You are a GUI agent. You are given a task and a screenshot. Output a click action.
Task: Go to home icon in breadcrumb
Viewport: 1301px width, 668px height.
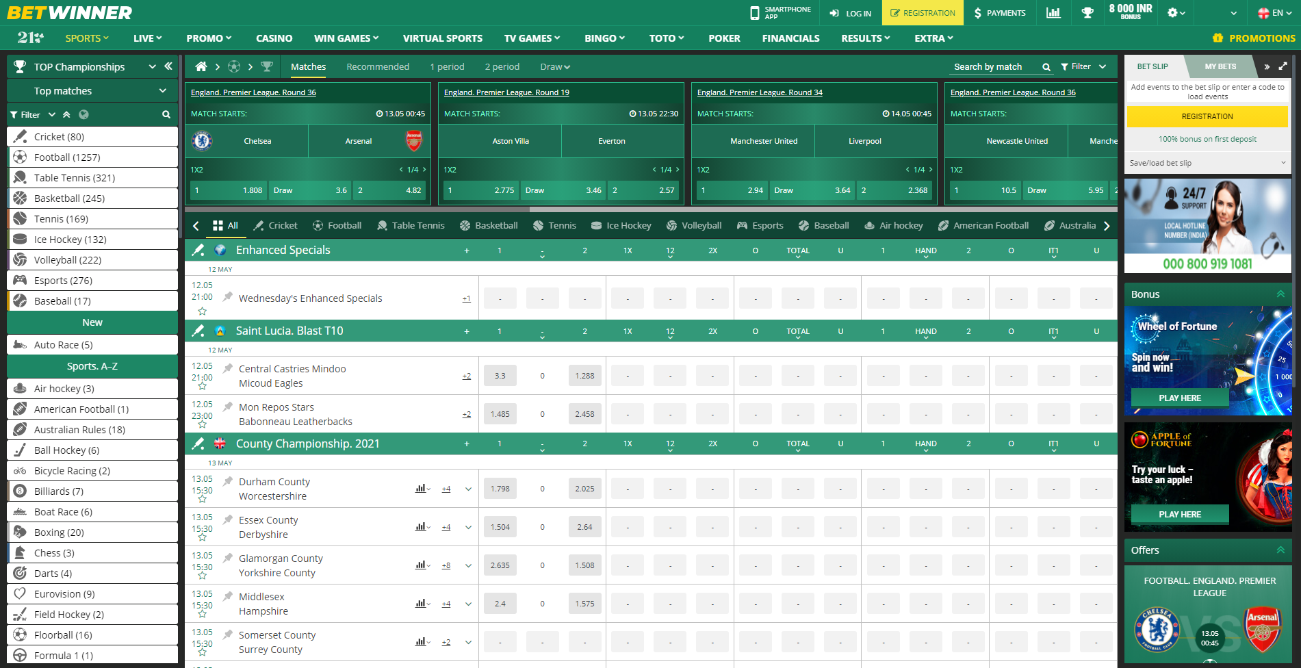(x=201, y=66)
